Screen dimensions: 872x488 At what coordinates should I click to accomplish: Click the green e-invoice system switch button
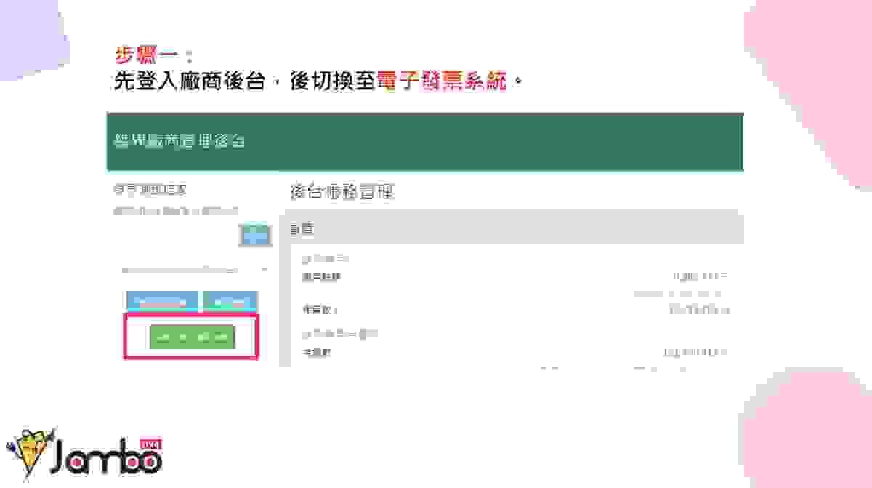click(x=193, y=337)
